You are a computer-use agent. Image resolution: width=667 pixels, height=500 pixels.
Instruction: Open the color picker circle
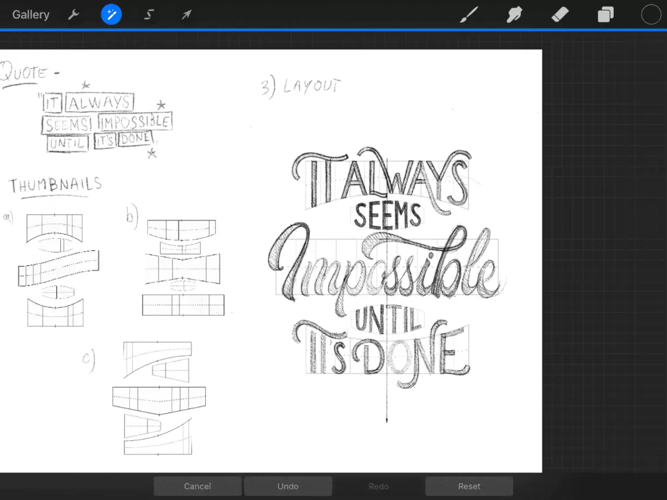pos(651,15)
